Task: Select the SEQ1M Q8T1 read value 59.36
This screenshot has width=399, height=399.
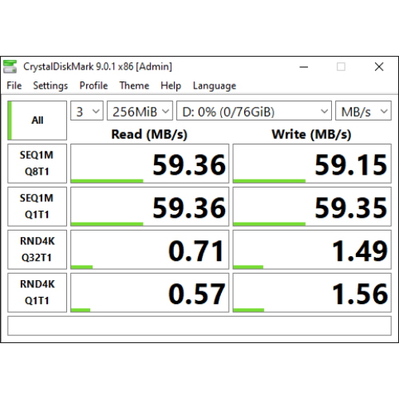Action: (150, 164)
